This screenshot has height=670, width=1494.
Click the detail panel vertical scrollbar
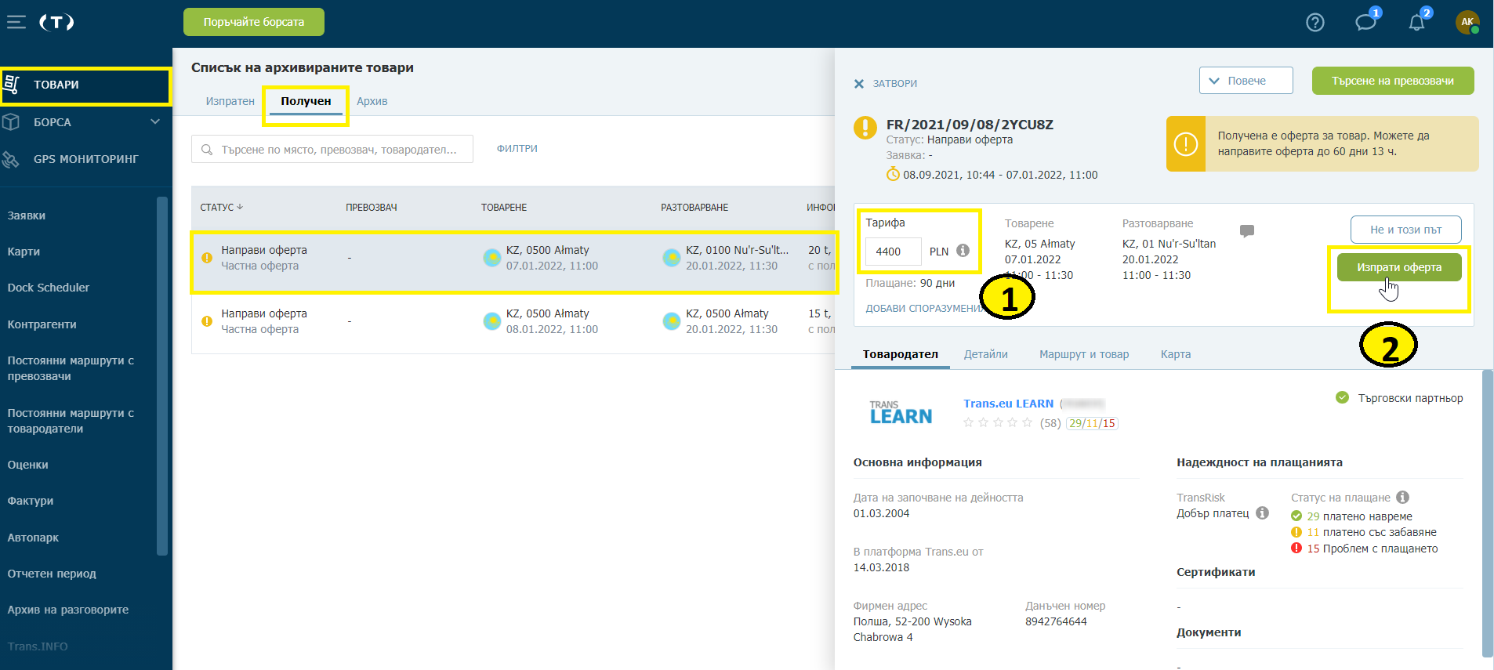(1488, 513)
